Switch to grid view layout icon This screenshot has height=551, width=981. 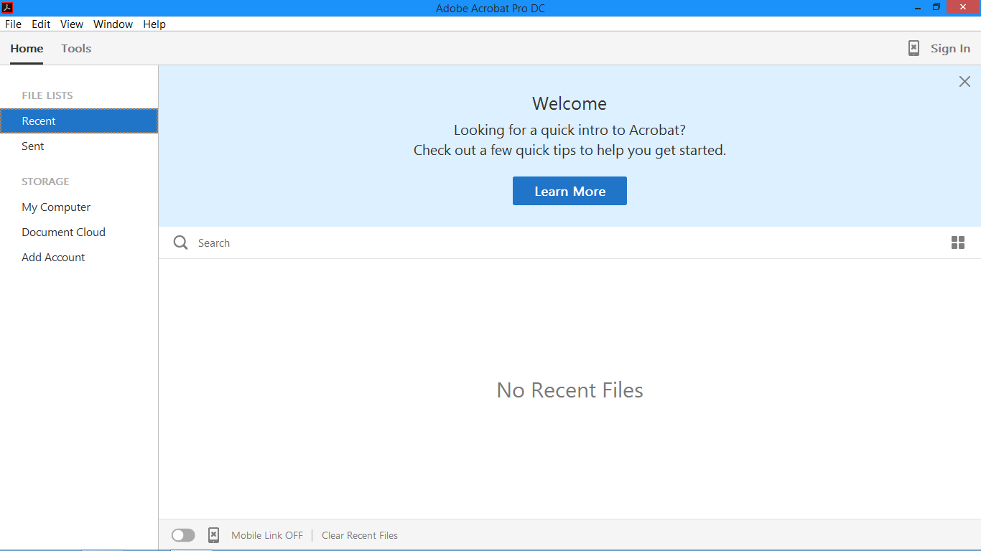coord(958,242)
